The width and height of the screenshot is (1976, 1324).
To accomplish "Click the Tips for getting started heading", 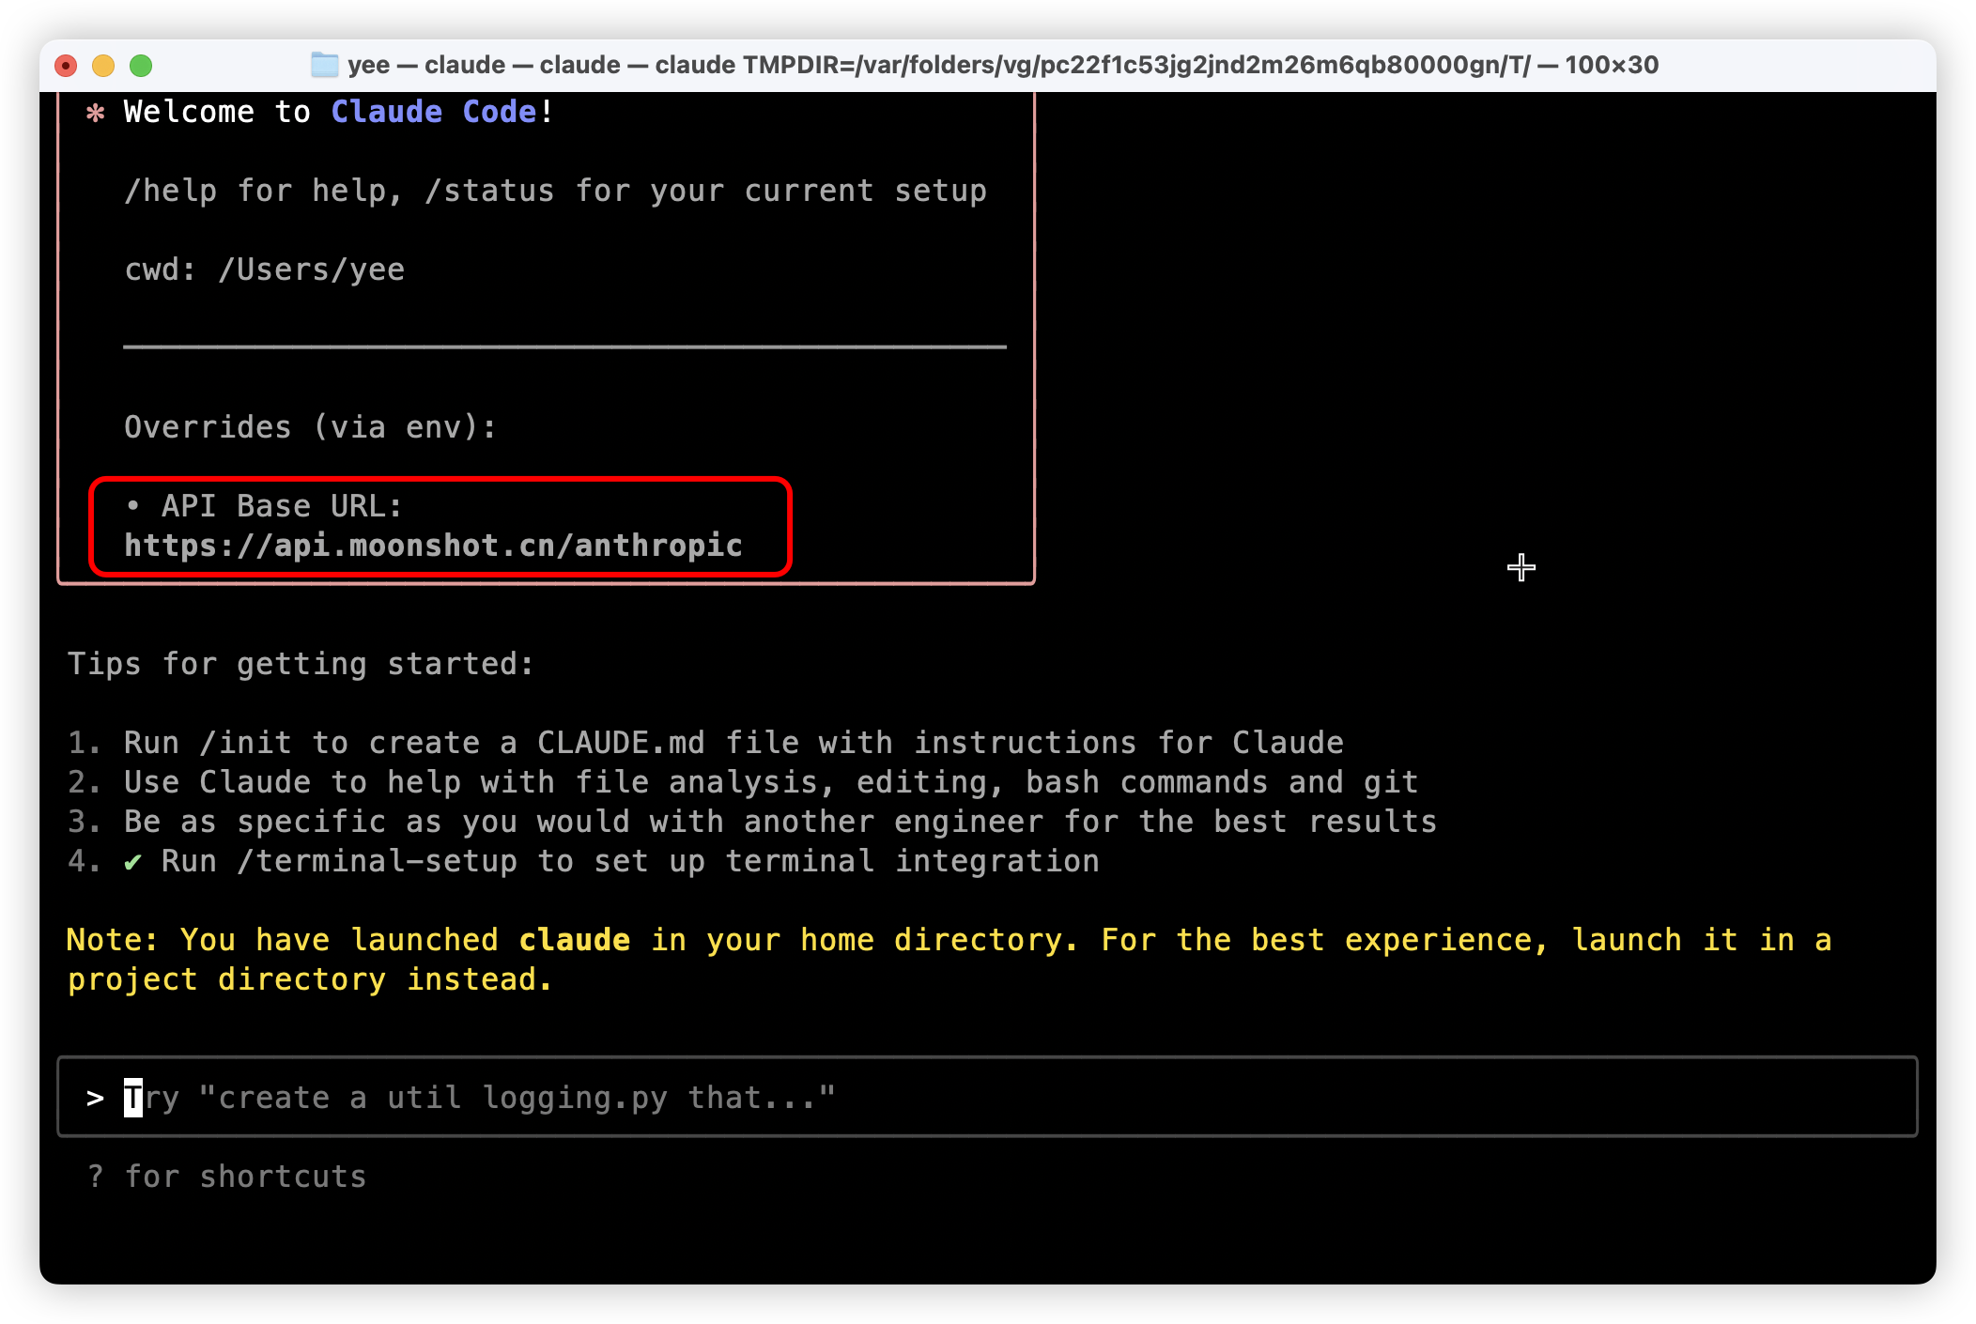I will 301,664.
